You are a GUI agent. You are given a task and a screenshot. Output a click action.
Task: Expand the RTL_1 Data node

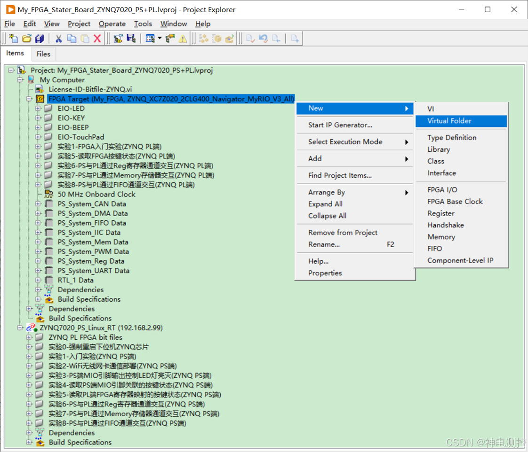coord(38,280)
